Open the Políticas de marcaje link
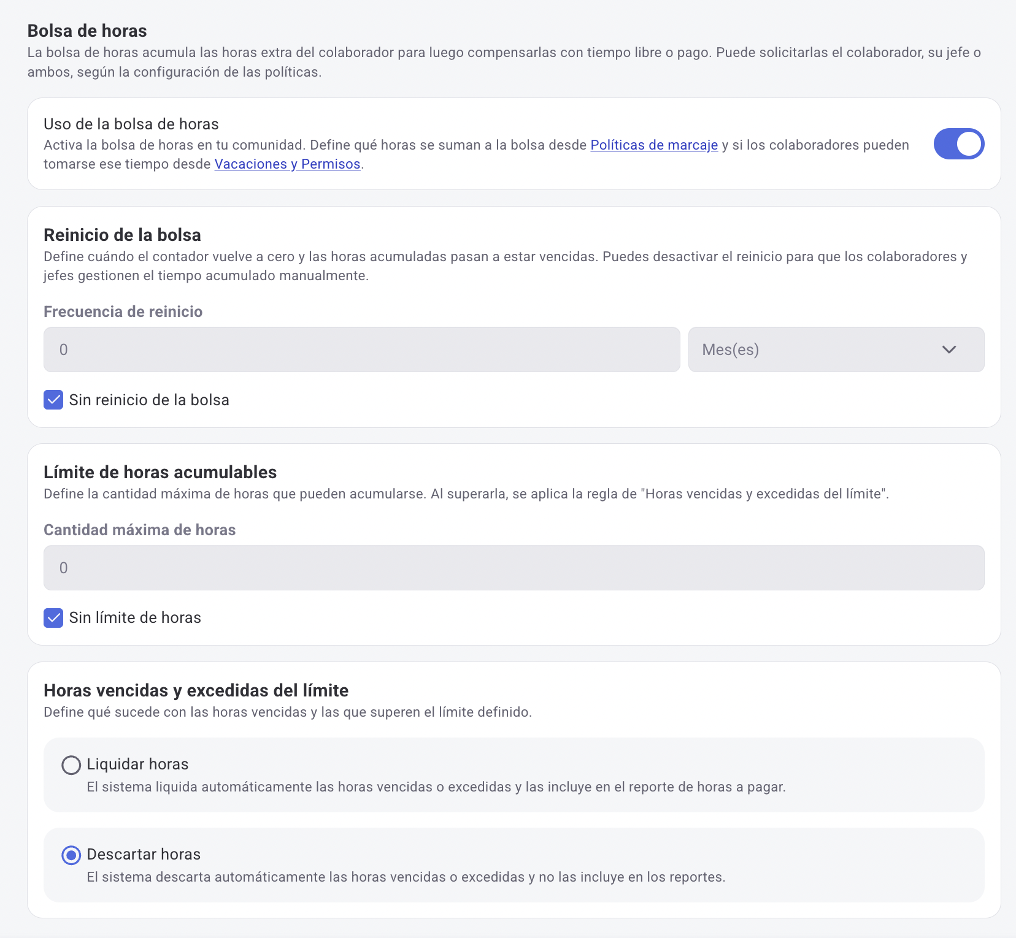The width and height of the screenshot is (1016, 938). 654,145
